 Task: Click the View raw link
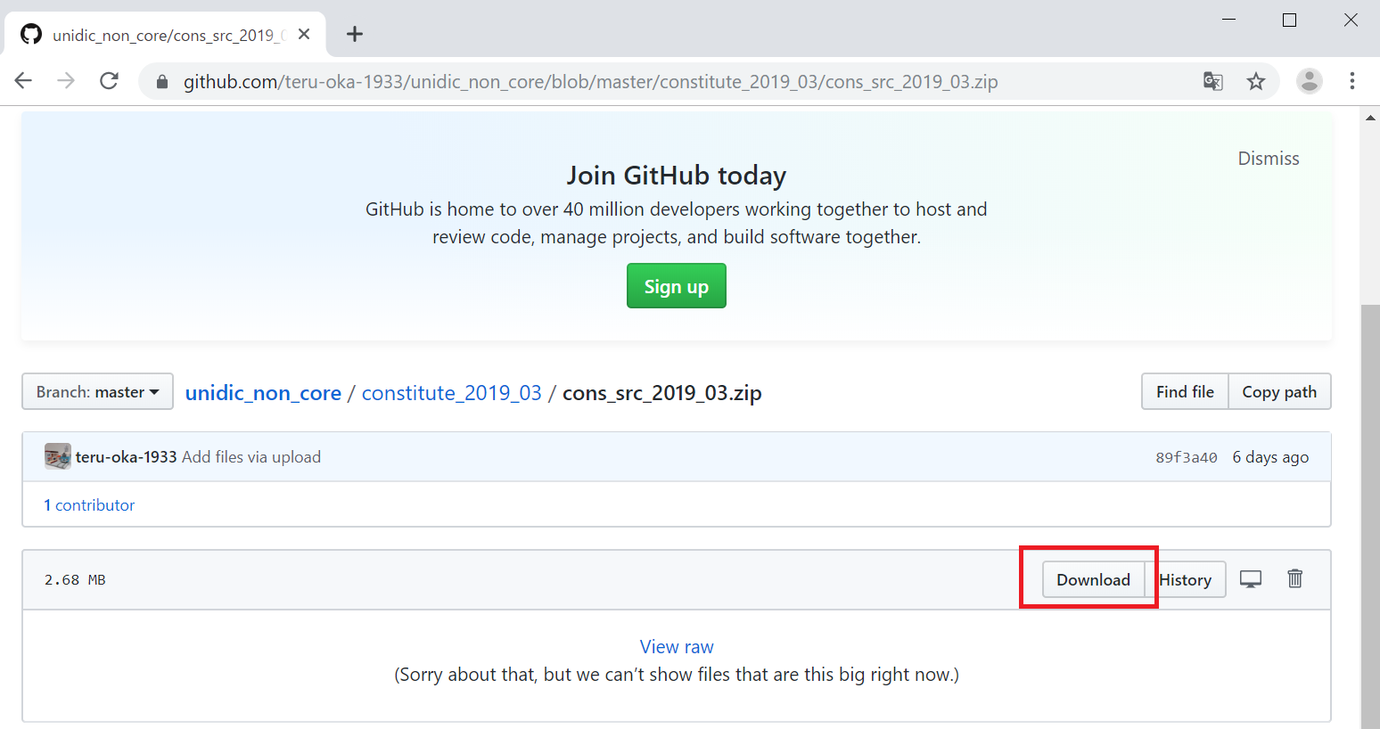pos(677,647)
